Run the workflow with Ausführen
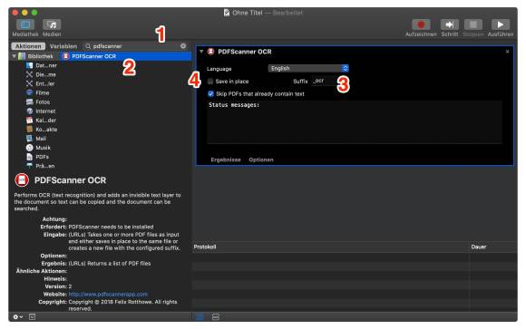Viewport: 526px width, 329px height. [501, 24]
